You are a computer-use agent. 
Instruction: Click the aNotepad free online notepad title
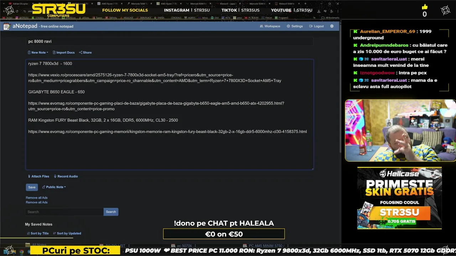43,26
